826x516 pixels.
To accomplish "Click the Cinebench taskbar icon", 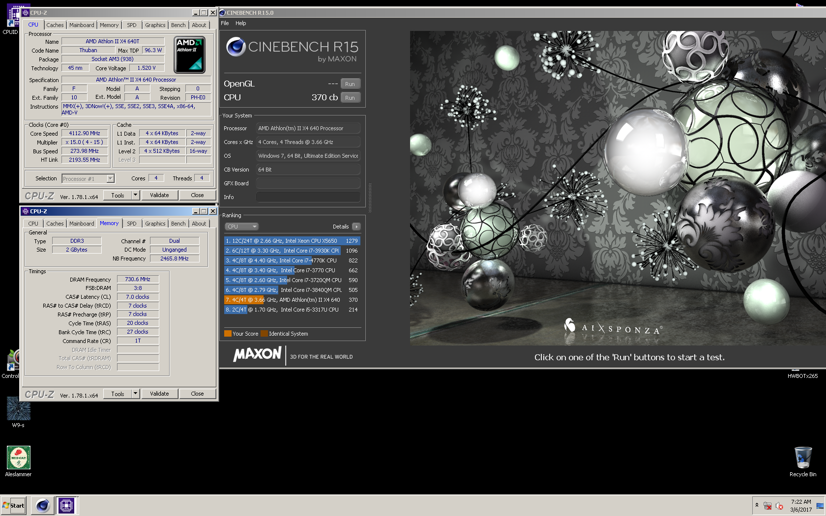I will click(43, 505).
